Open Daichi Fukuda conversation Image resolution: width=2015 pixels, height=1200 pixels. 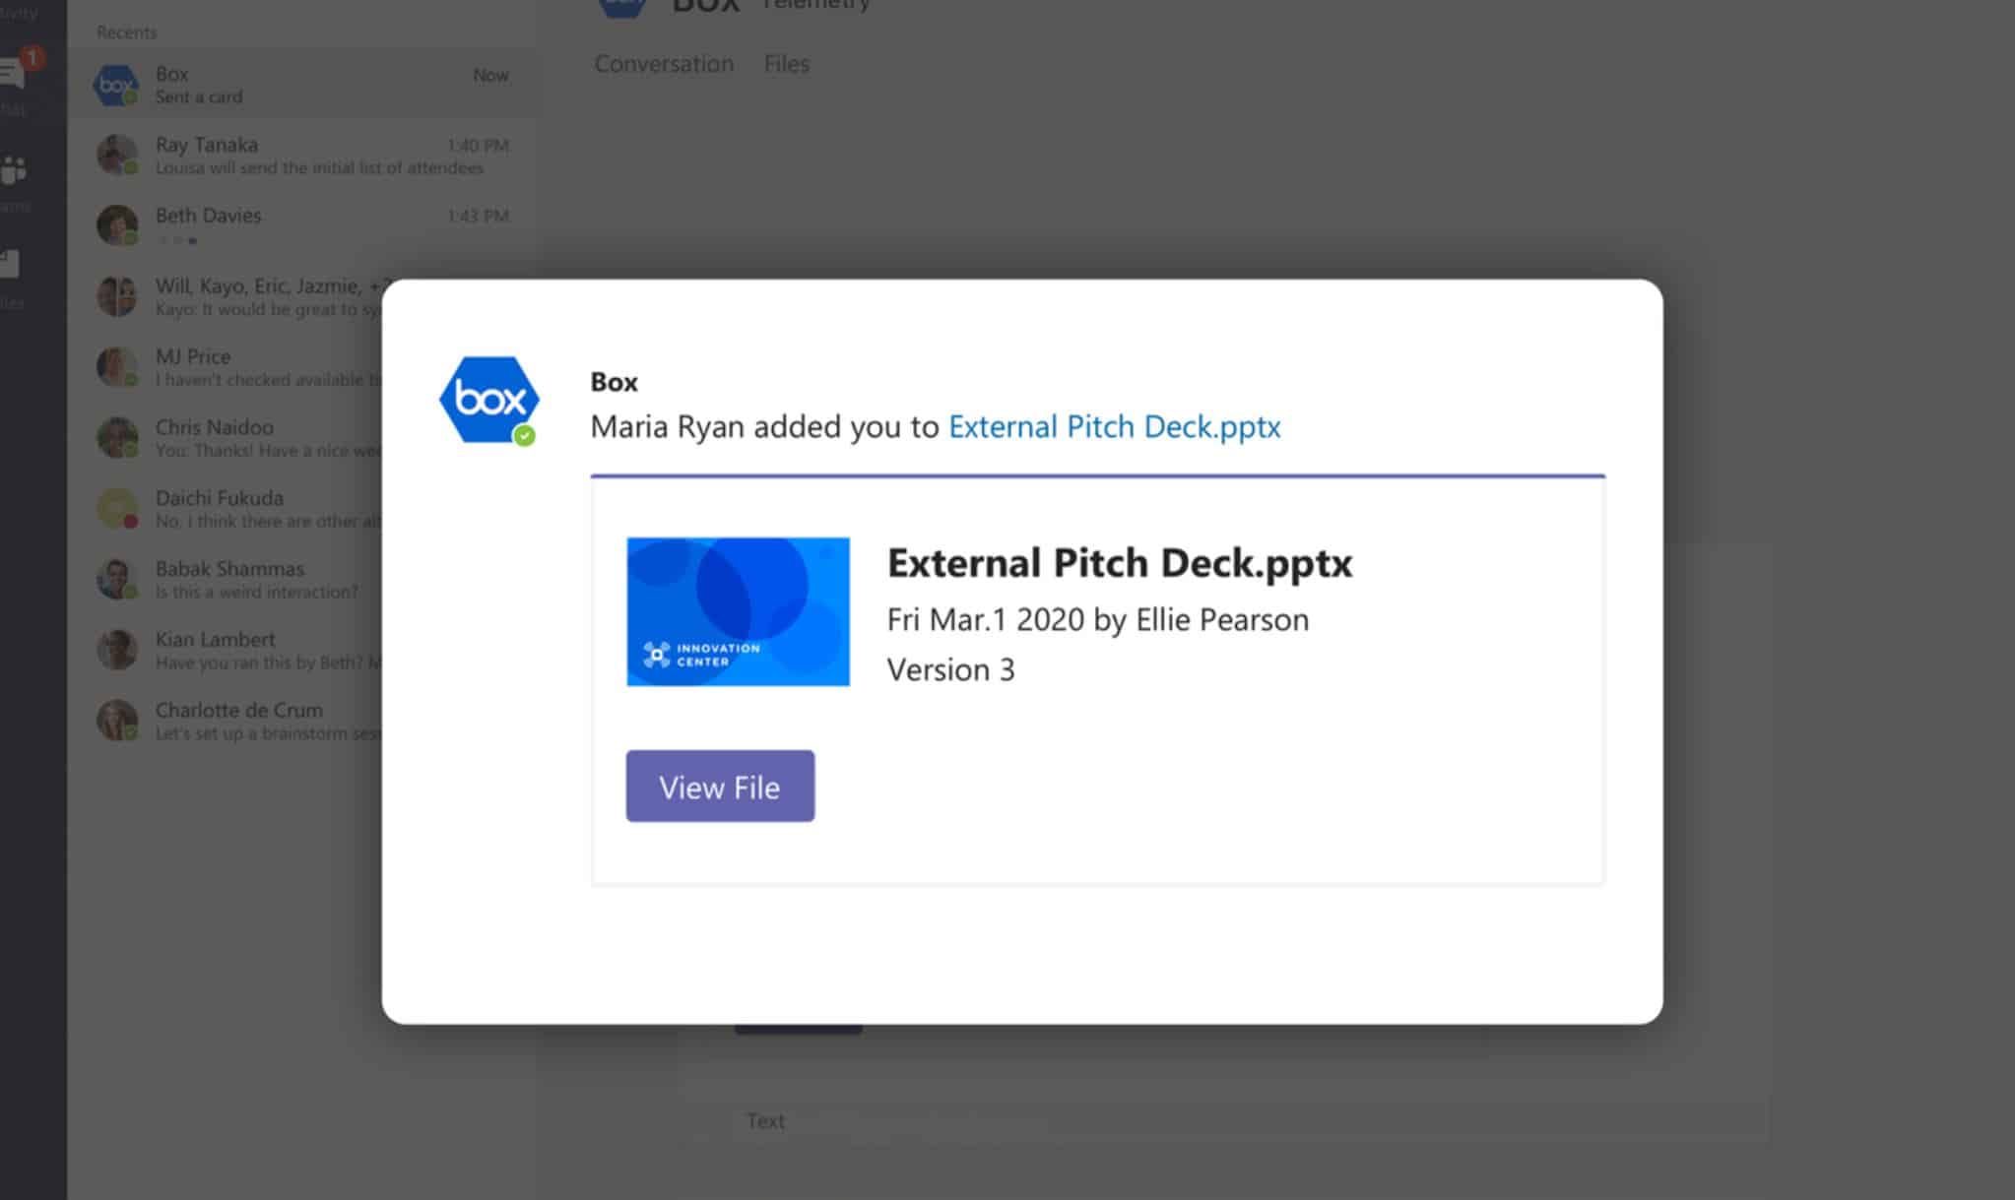tap(226, 509)
